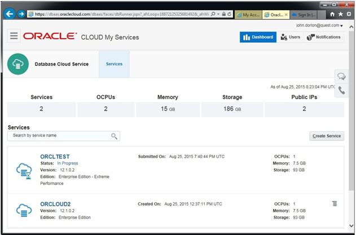Screen dimensions: 356x235
Task: Click the CLOUD My Services heading
Action: click(x=110, y=37)
